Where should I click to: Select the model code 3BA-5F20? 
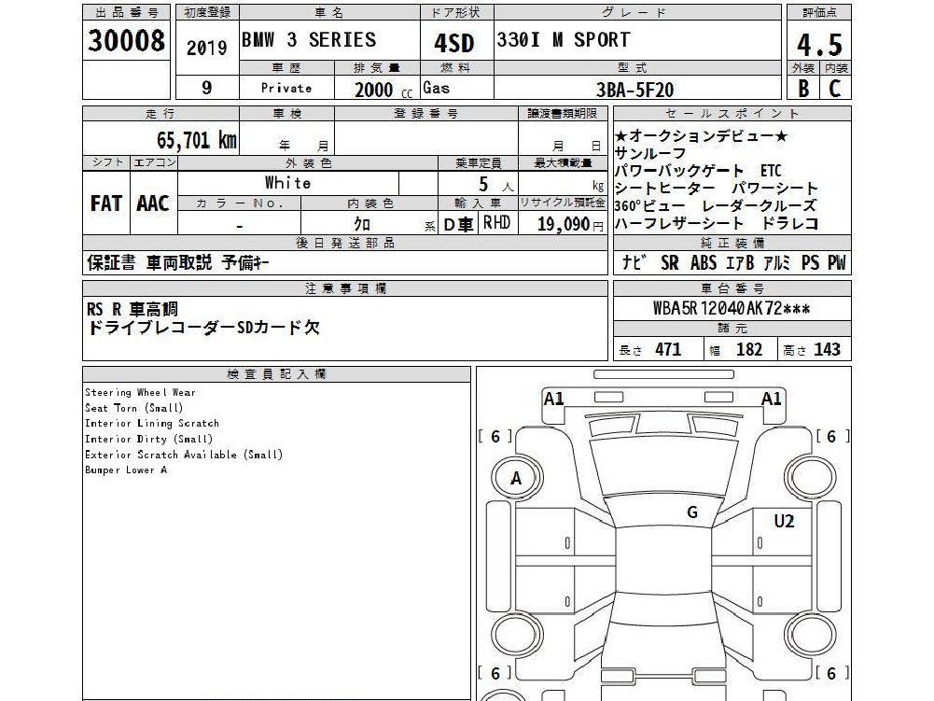coord(635,90)
